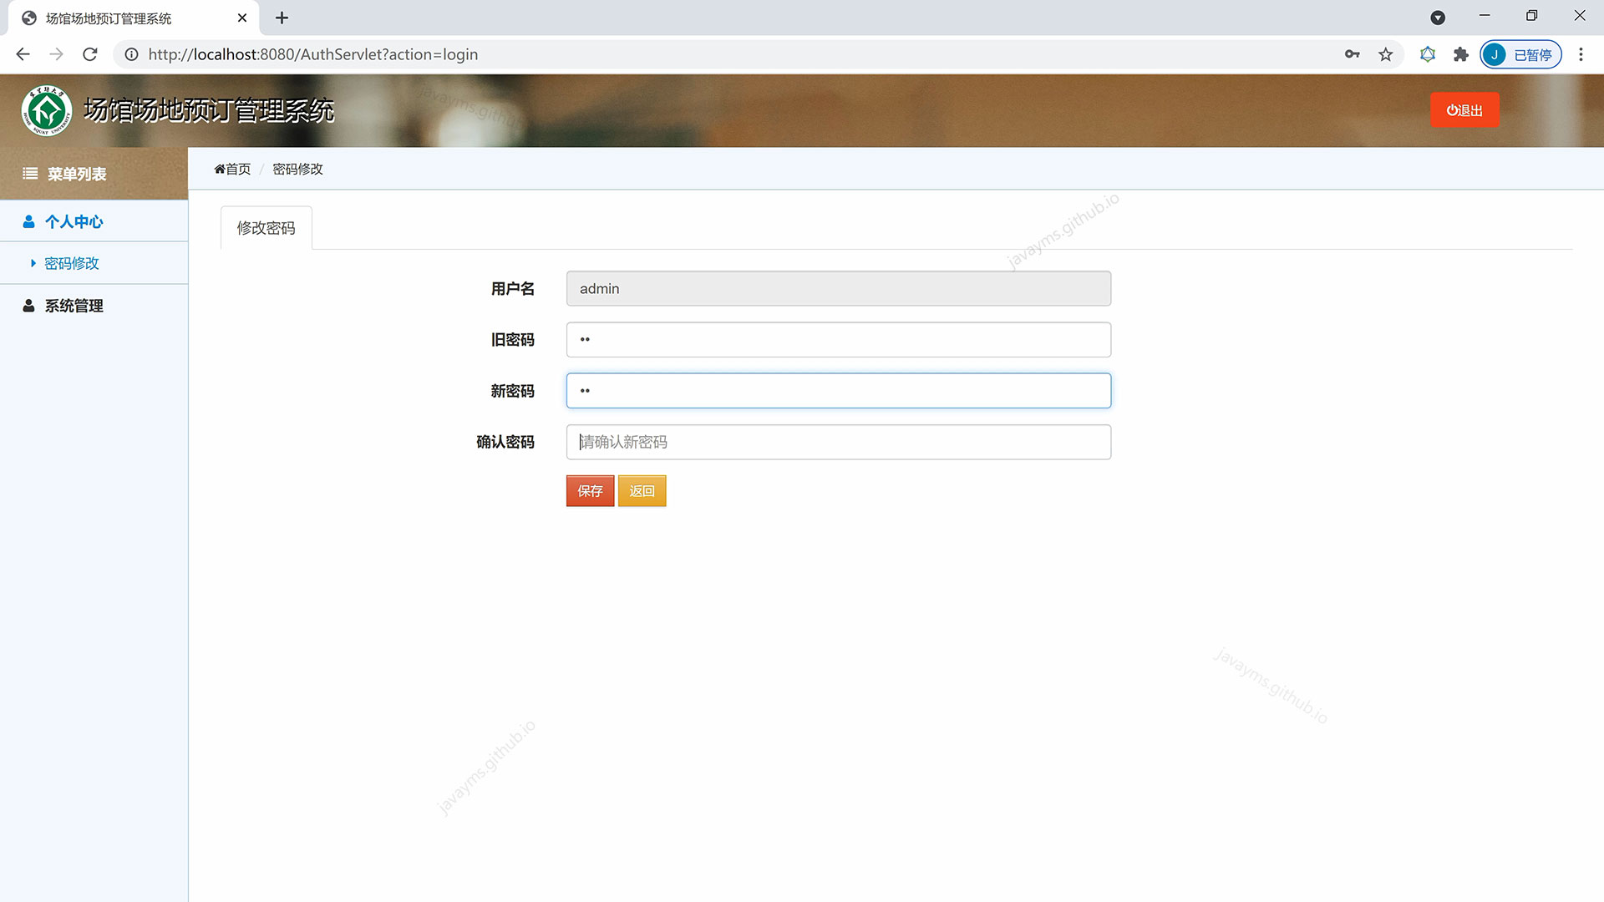
Task: Click the 退出 logout button
Action: pyautogui.click(x=1464, y=109)
